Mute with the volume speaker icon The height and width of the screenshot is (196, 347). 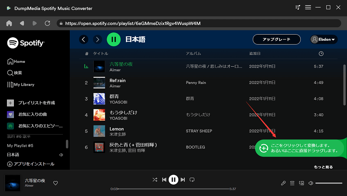pyautogui.click(x=311, y=183)
